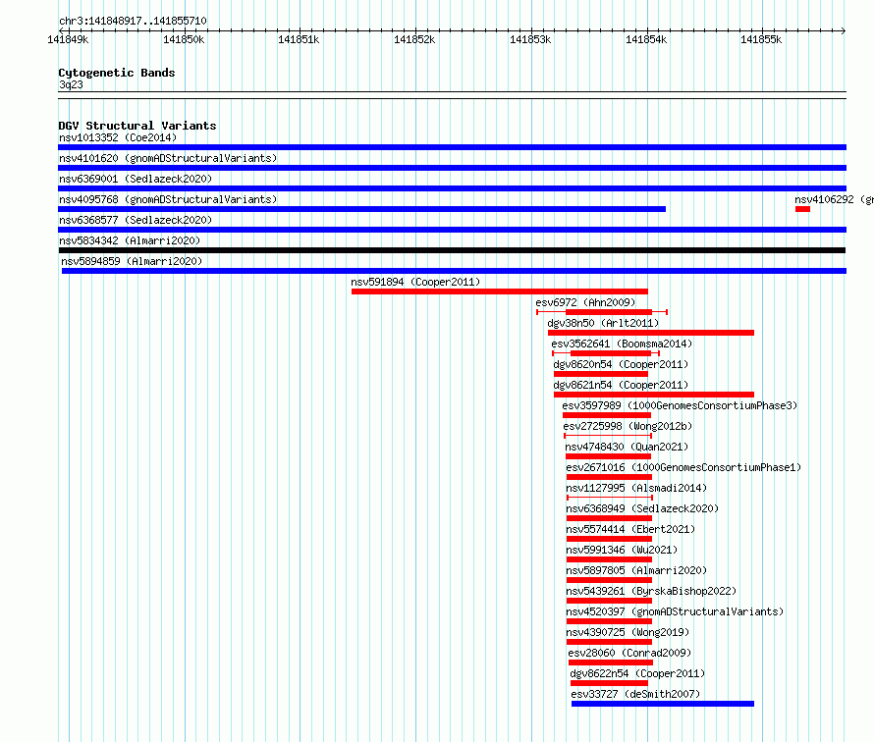Click the 141853k ruler tick label
This screenshot has height=742, width=874.
point(530,39)
